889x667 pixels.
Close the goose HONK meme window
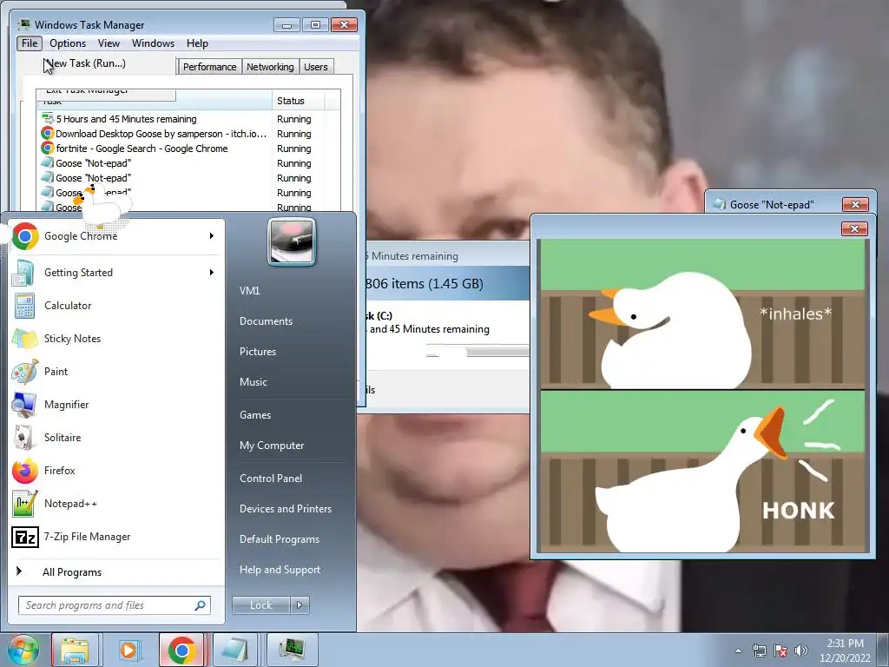[x=854, y=228]
